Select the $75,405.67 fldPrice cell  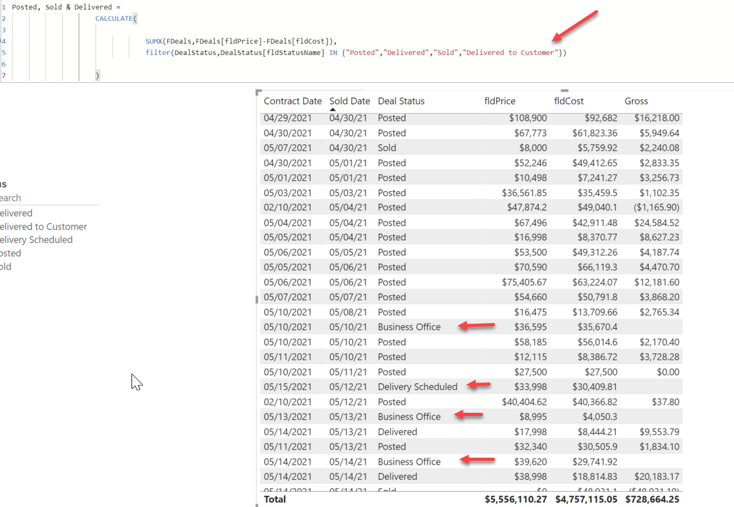tap(524, 283)
